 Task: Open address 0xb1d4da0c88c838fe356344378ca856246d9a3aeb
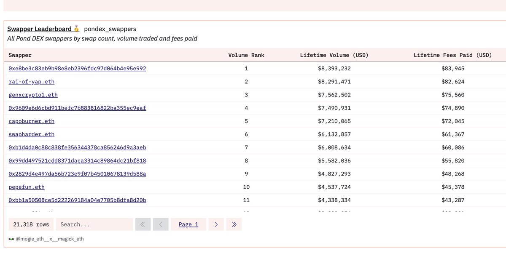(x=77, y=147)
